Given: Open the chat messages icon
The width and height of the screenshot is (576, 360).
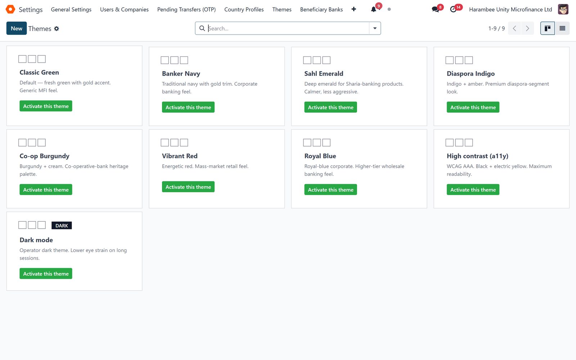Looking at the screenshot, I should click(436, 9).
